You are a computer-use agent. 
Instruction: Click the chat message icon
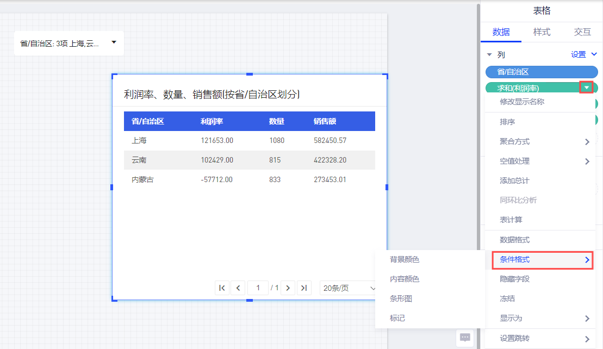click(465, 337)
